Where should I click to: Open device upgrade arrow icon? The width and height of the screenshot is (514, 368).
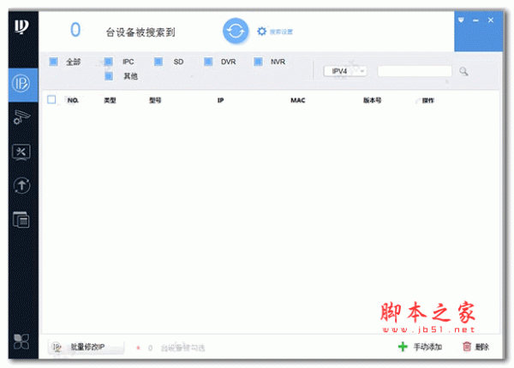(x=21, y=186)
